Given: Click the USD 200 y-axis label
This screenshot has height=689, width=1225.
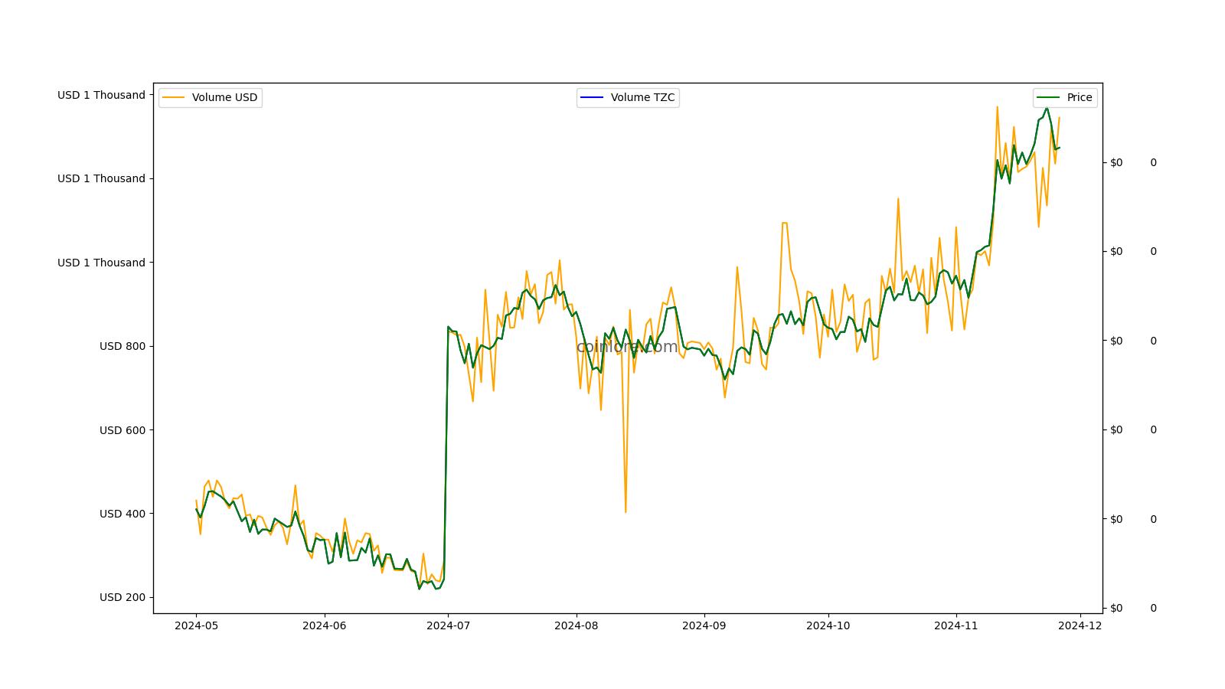Looking at the screenshot, I should (x=122, y=597).
